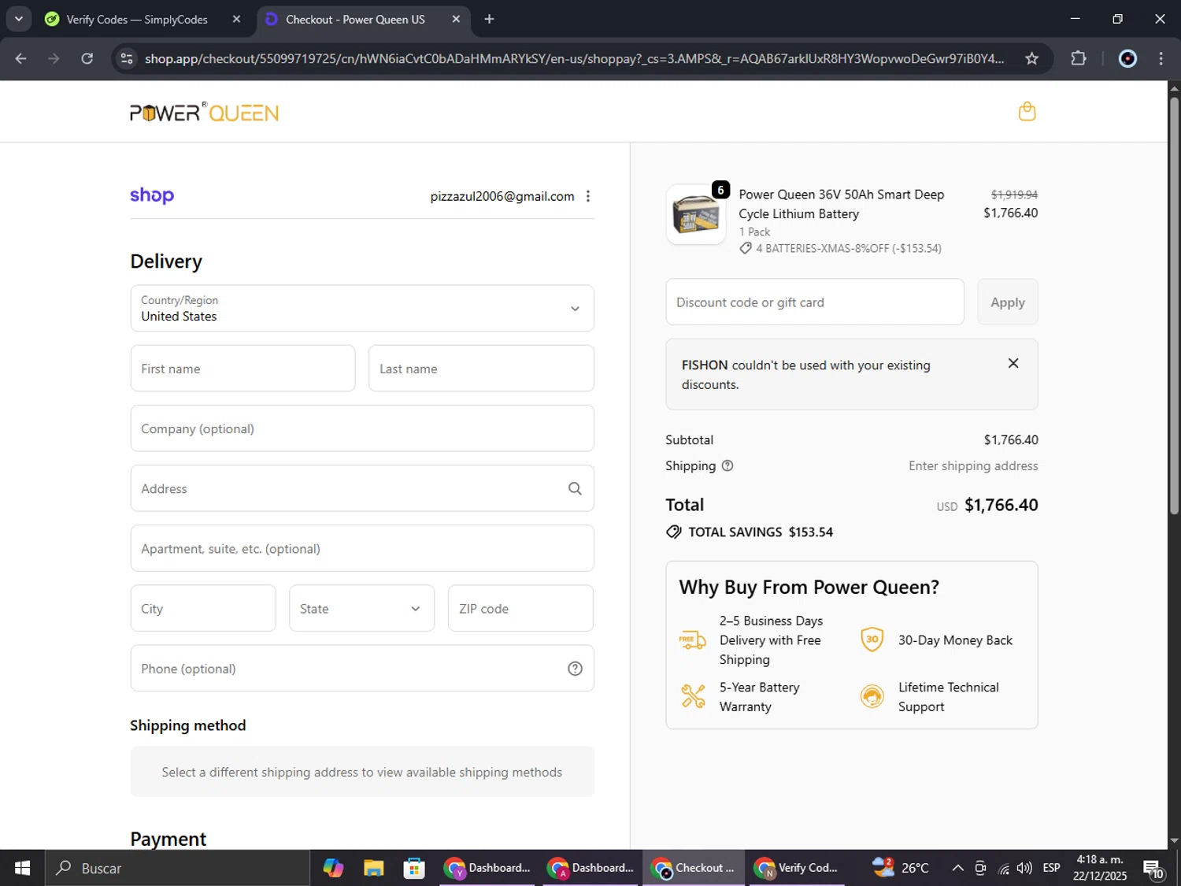Image resolution: width=1181 pixels, height=886 pixels.
Task: Switch to Verify Codes — SimplyCodes tab
Action: coord(137,19)
